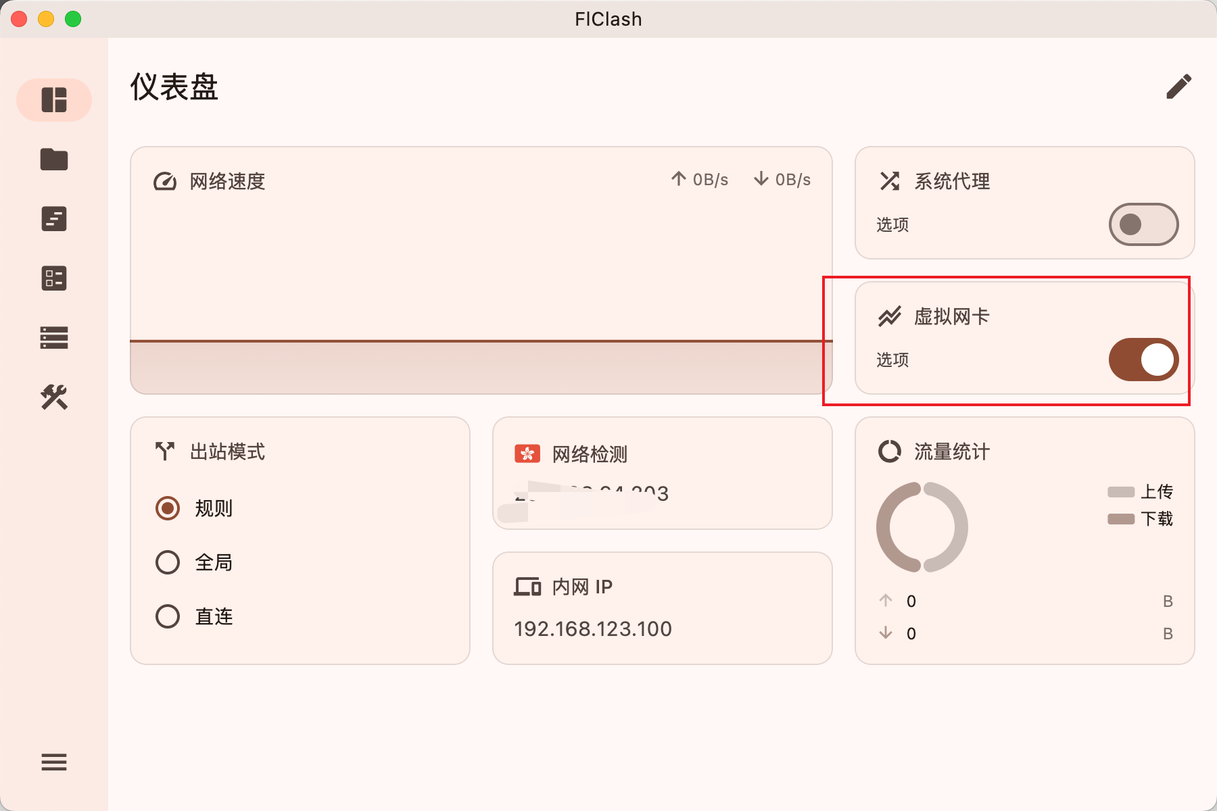Select the 直连 outbound mode radio
The width and height of the screenshot is (1217, 811).
(168, 616)
